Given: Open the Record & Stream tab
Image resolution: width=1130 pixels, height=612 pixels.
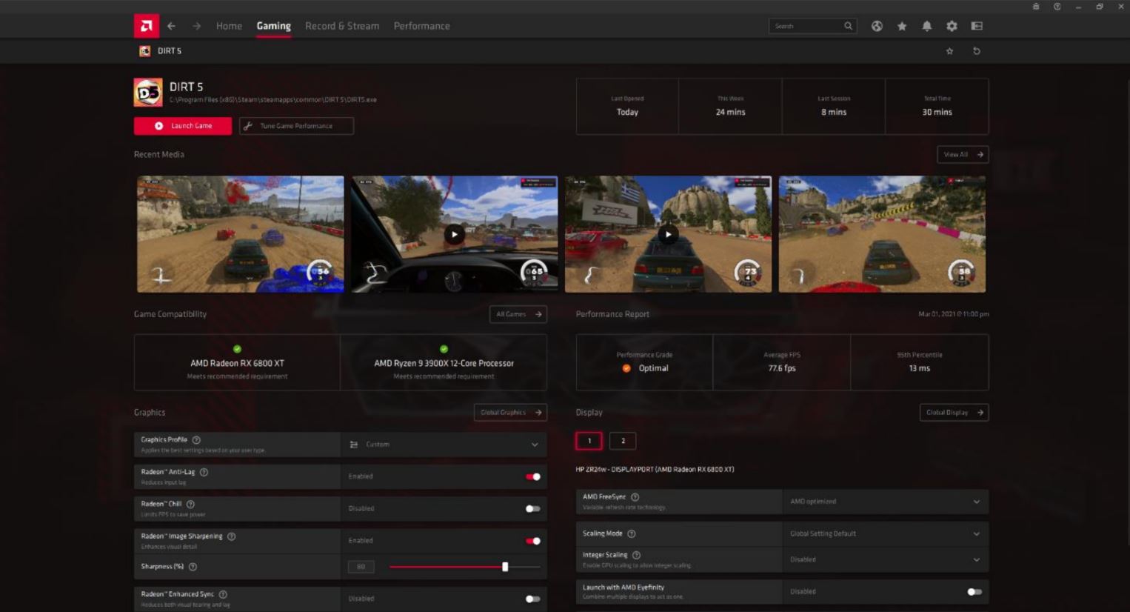Looking at the screenshot, I should 342,26.
